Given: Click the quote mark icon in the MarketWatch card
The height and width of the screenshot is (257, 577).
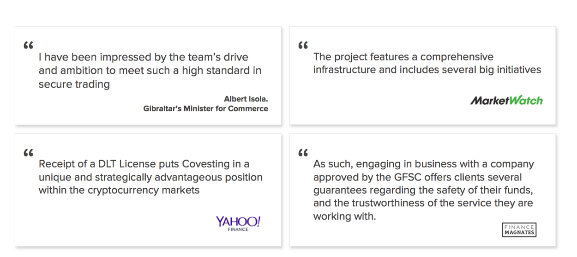Looking at the screenshot, I should pyautogui.click(x=303, y=46).
